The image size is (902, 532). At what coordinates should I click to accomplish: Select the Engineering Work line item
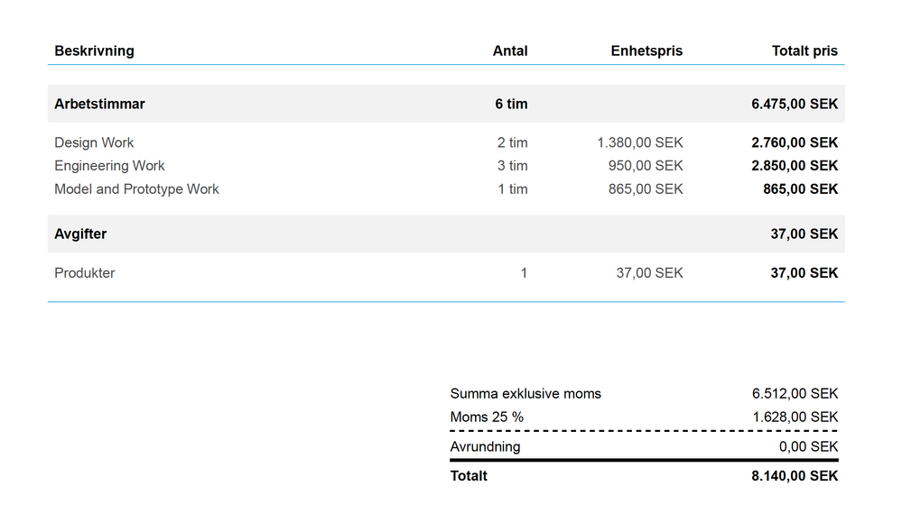[x=446, y=165]
